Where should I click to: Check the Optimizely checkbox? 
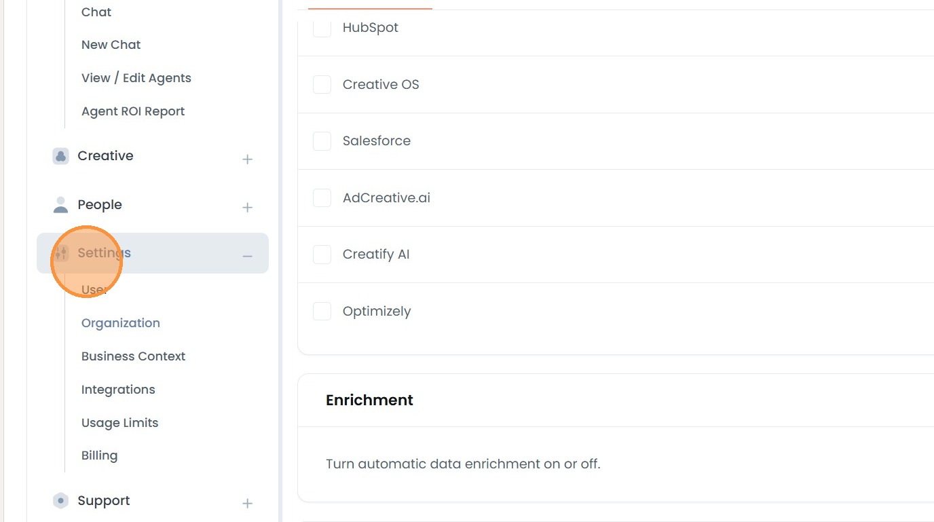tap(322, 312)
